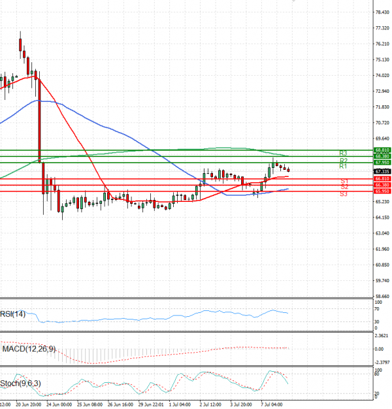Click the 26 Jun 16:00 time label
Screen dimensions: 392x409
pos(120,404)
